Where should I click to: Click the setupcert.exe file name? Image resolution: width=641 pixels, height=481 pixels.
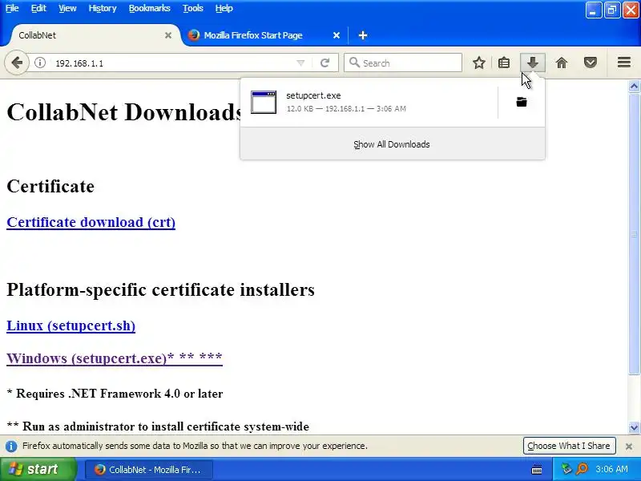tap(313, 95)
